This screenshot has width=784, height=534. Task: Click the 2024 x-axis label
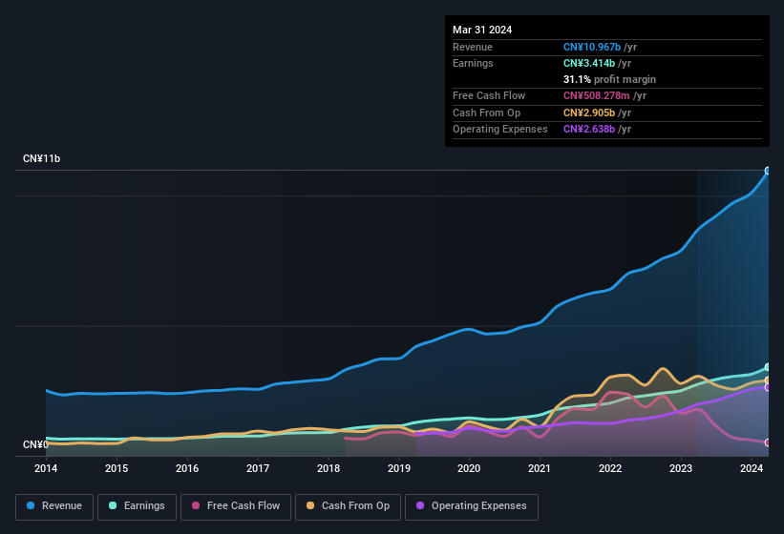(x=751, y=468)
